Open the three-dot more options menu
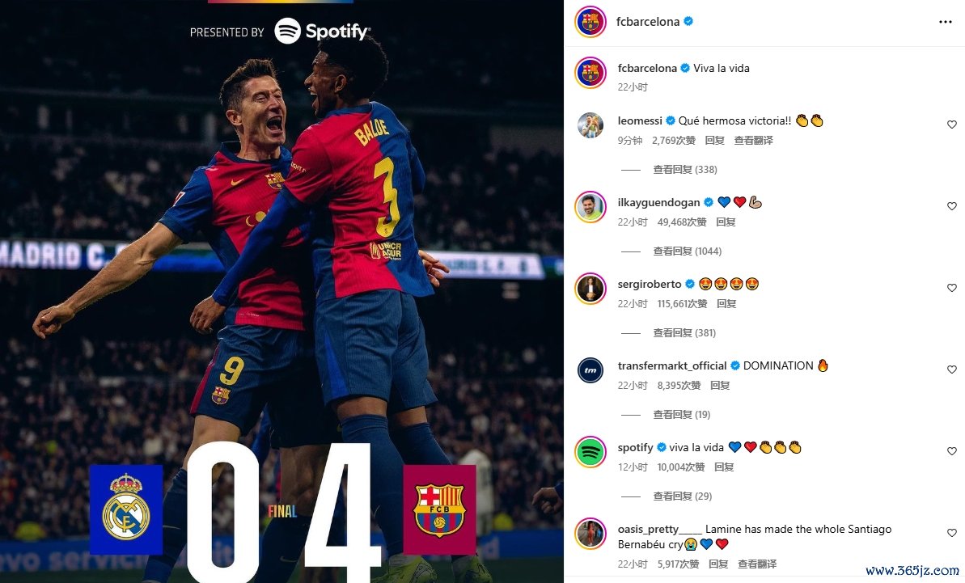Image resolution: width=965 pixels, height=583 pixels. [946, 22]
